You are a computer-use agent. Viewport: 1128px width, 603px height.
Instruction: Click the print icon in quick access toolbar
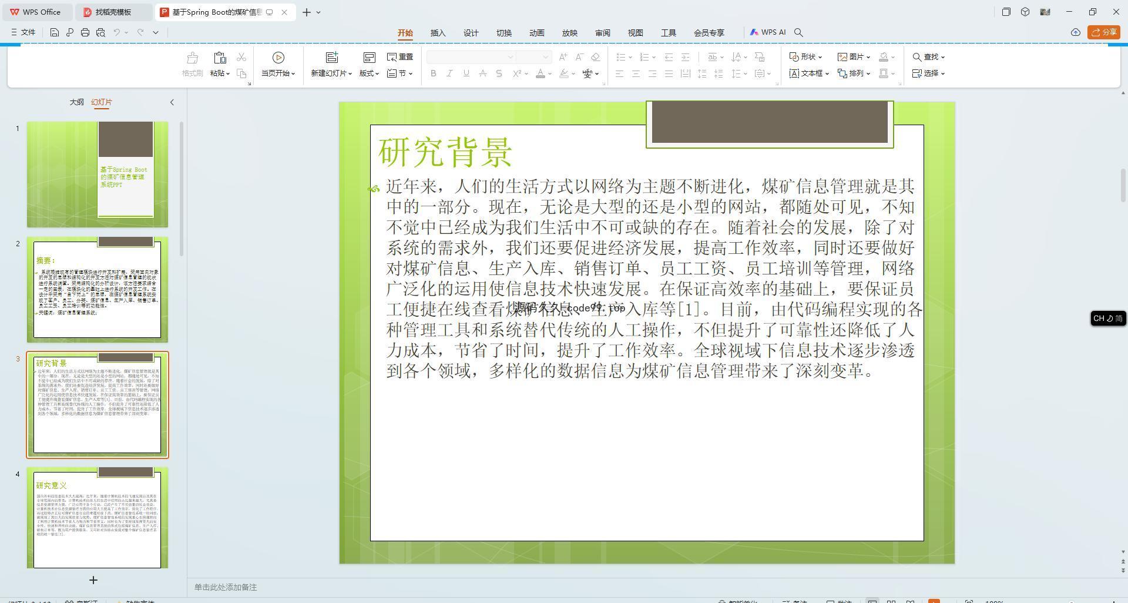tap(85, 32)
